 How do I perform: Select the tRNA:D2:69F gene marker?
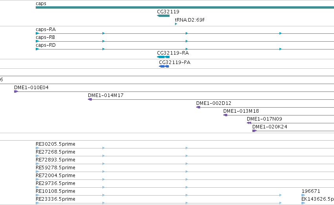point(176,24)
